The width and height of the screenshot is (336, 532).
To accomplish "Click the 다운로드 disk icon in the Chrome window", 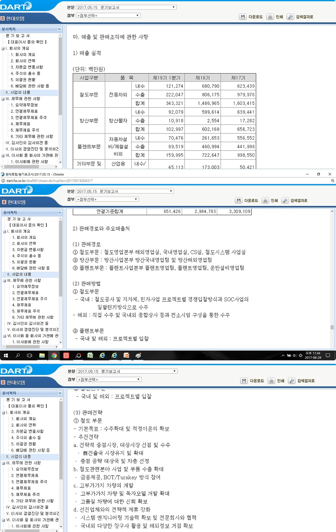I will (239, 201).
